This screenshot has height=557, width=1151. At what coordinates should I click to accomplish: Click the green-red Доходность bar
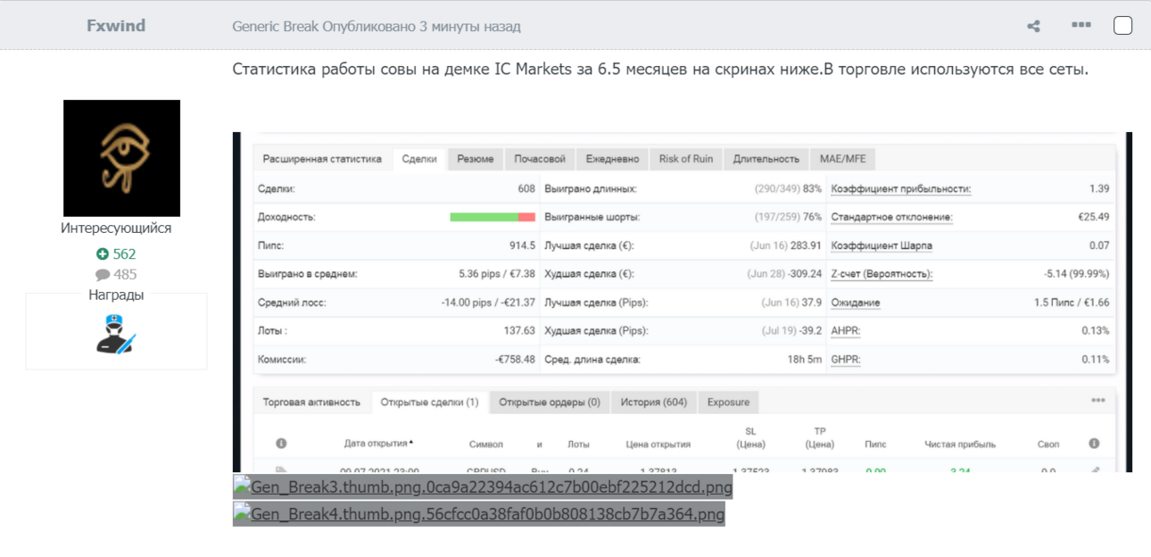tap(493, 217)
